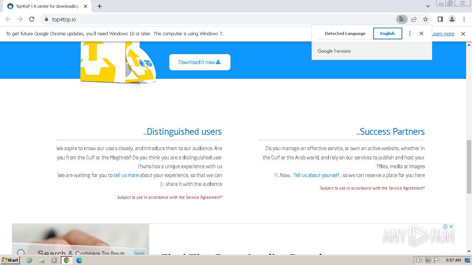Open the Learn more link

point(443,34)
